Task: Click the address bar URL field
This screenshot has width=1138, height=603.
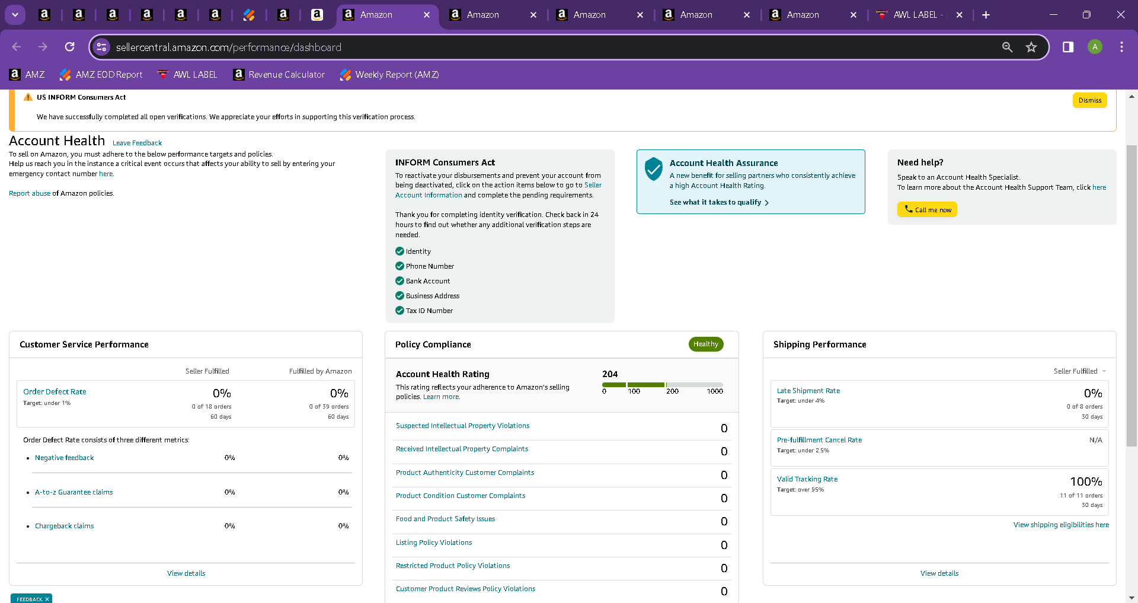Action: pos(551,47)
